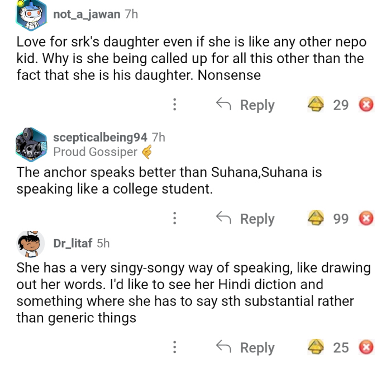Upvote not_a_jawan's comment
The height and width of the screenshot is (386, 391).
pyautogui.click(x=316, y=105)
